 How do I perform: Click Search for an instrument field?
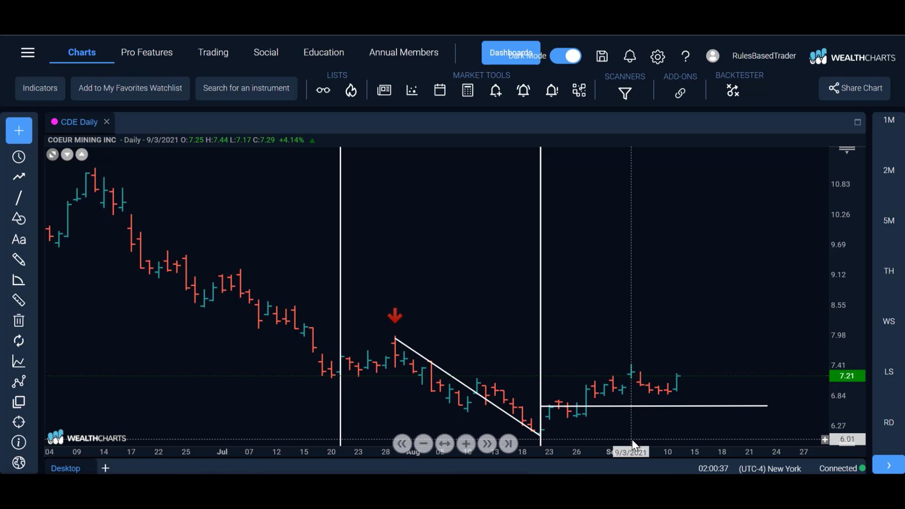coord(246,88)
